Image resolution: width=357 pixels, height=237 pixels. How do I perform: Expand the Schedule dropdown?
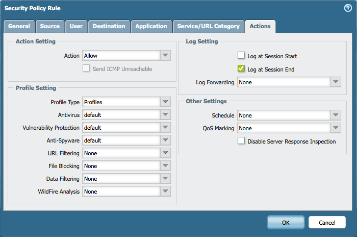coord(335,115)
